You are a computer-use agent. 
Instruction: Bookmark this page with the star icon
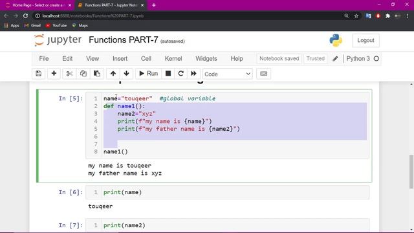pyautogui.click(x=356, y=16)
